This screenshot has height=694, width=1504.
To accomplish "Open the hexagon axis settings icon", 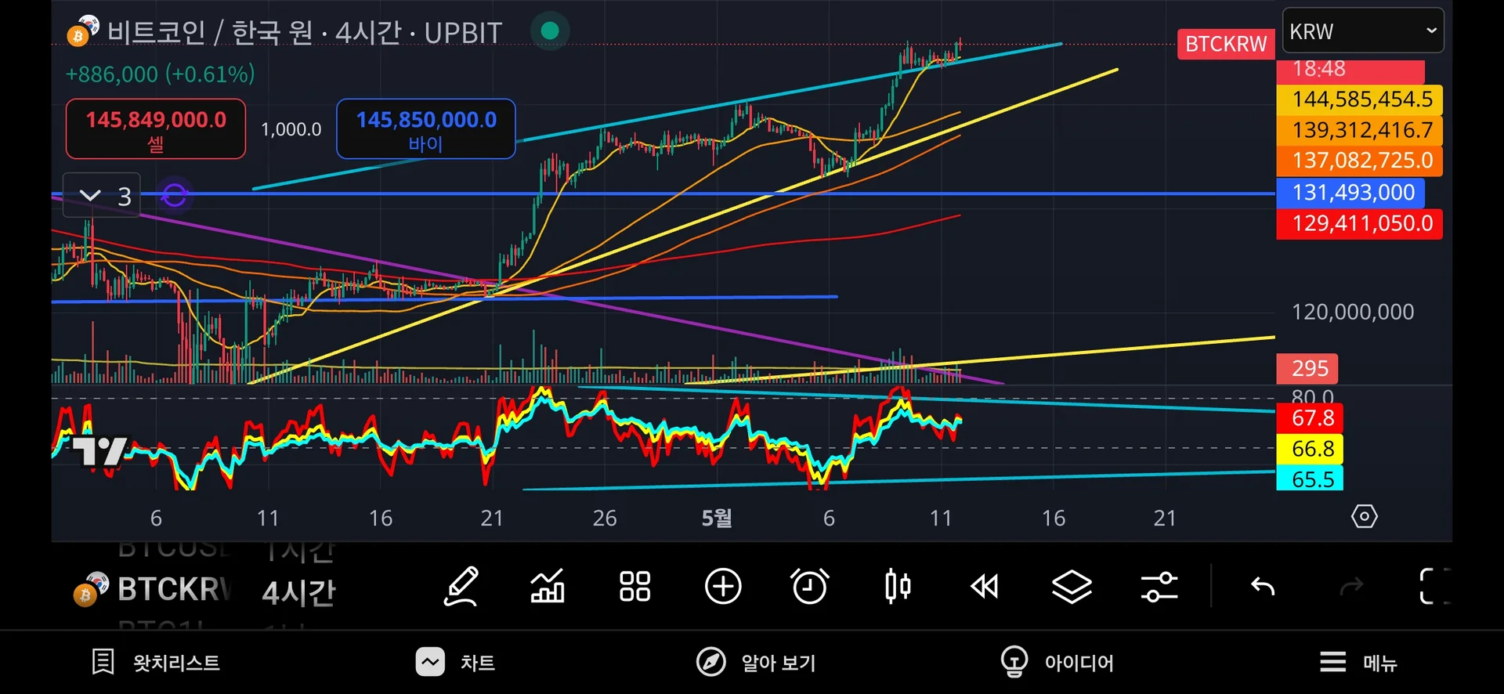I will click(1364, 517).
